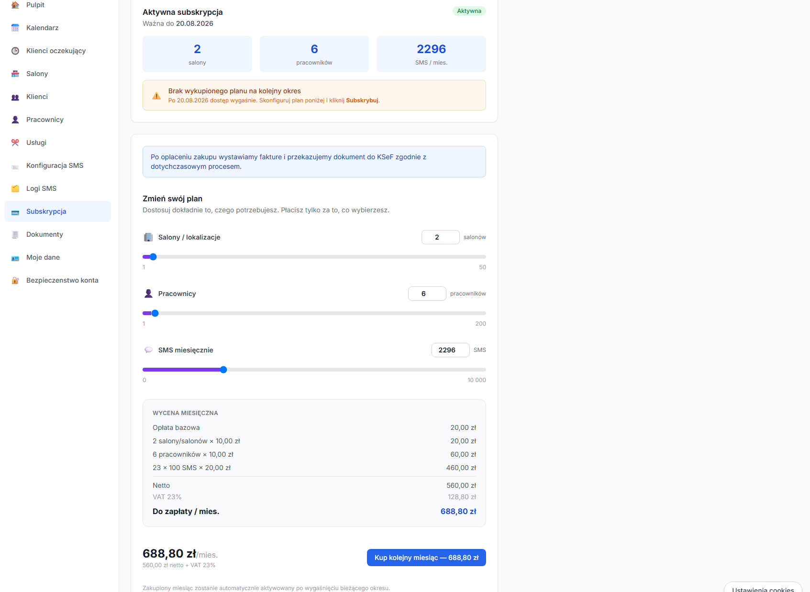Click Kup kolejny miesiąc button
The width and height of the screenshot is (810, 592).
[426, 558]
